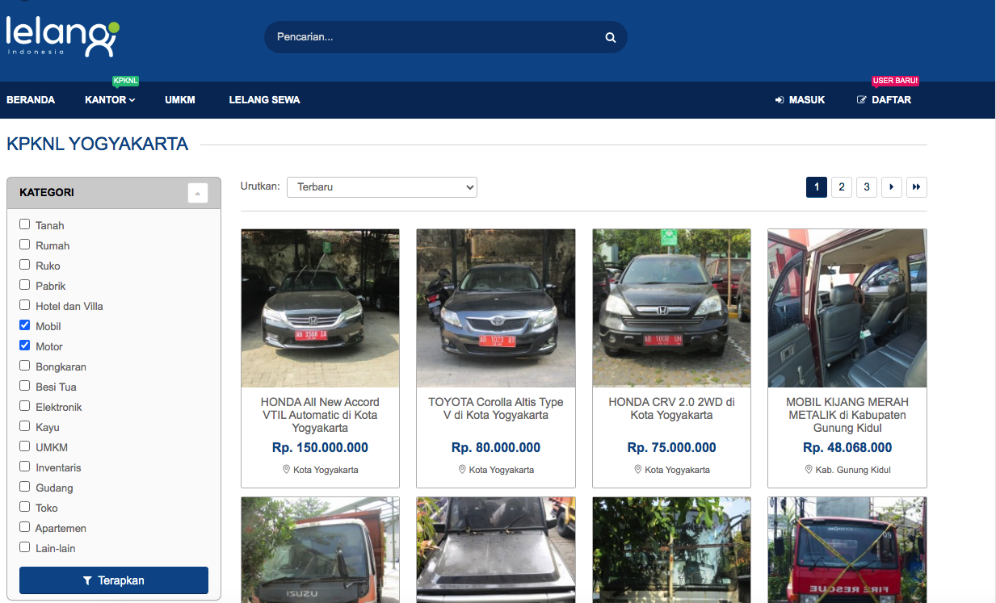Viewport: 996px width, 603px height.
Task: Check the Rumah category
Action: (25, 245)
